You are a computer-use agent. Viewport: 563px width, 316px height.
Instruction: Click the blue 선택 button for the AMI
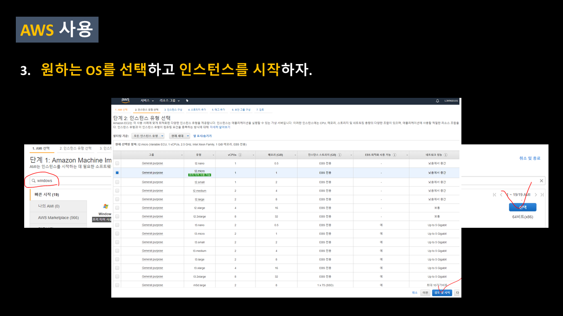pos(523,207)
